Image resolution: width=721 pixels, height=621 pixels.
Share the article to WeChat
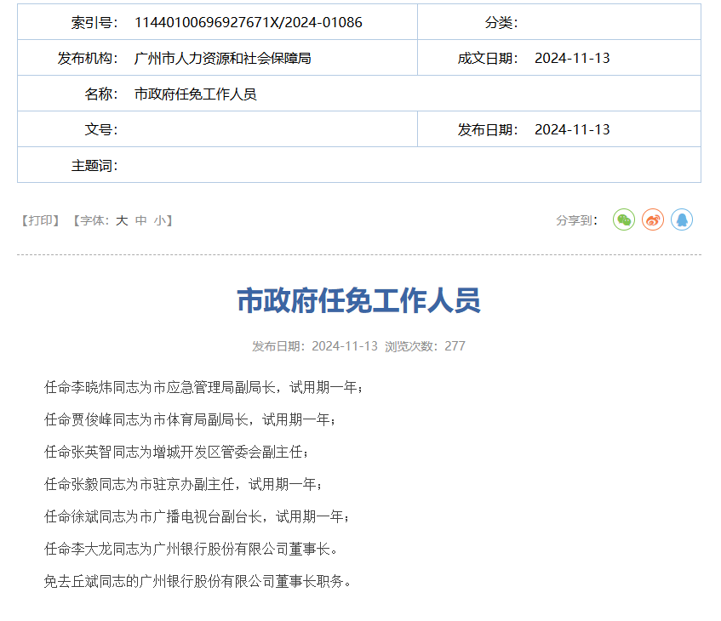click(624, 220)
